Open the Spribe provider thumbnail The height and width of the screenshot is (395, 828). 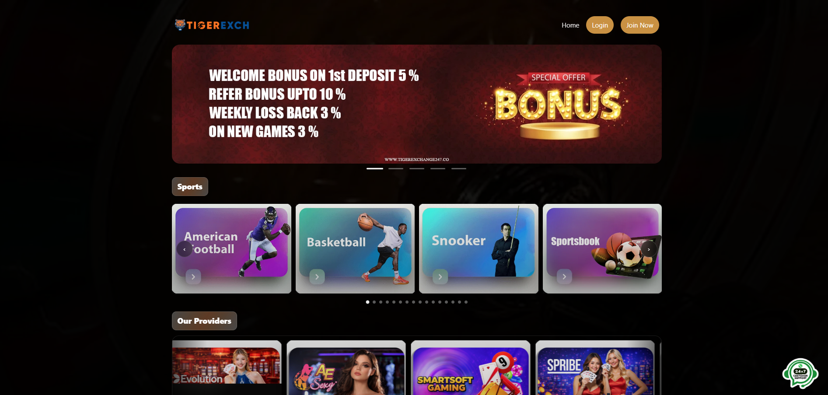(595, 368)
